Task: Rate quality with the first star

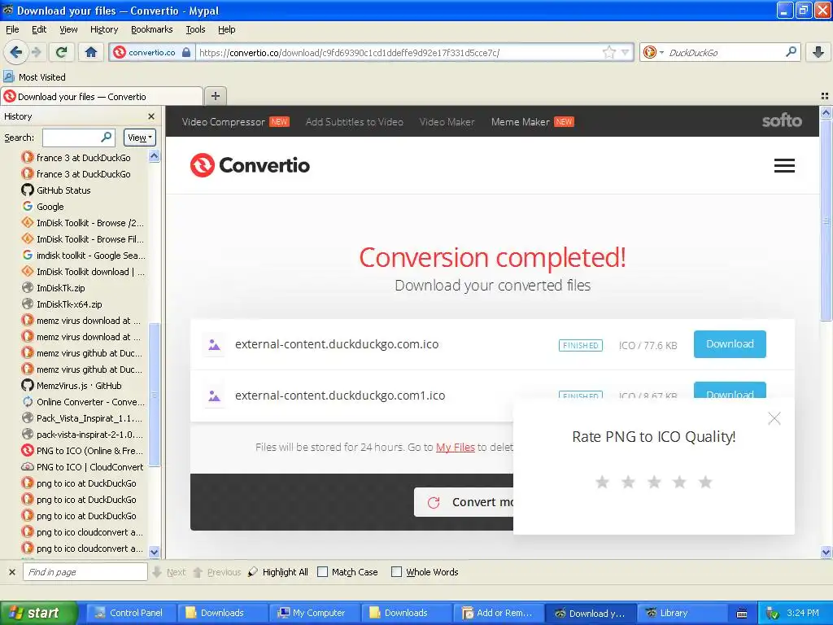Action: (x=602, y=482)
